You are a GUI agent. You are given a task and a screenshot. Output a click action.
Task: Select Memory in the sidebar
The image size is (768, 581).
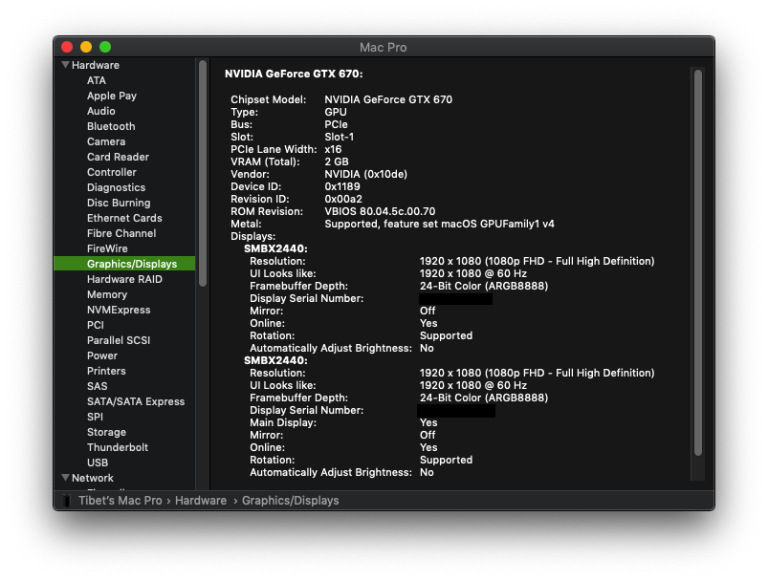tap(107, 294)
